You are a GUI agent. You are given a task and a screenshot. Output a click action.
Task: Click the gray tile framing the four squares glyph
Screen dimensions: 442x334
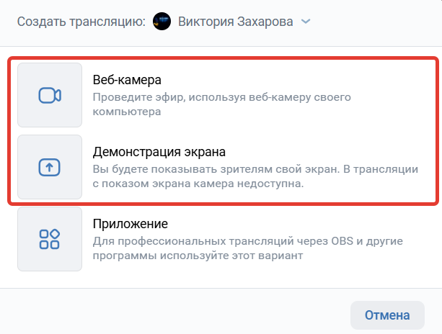click(50, 239)
